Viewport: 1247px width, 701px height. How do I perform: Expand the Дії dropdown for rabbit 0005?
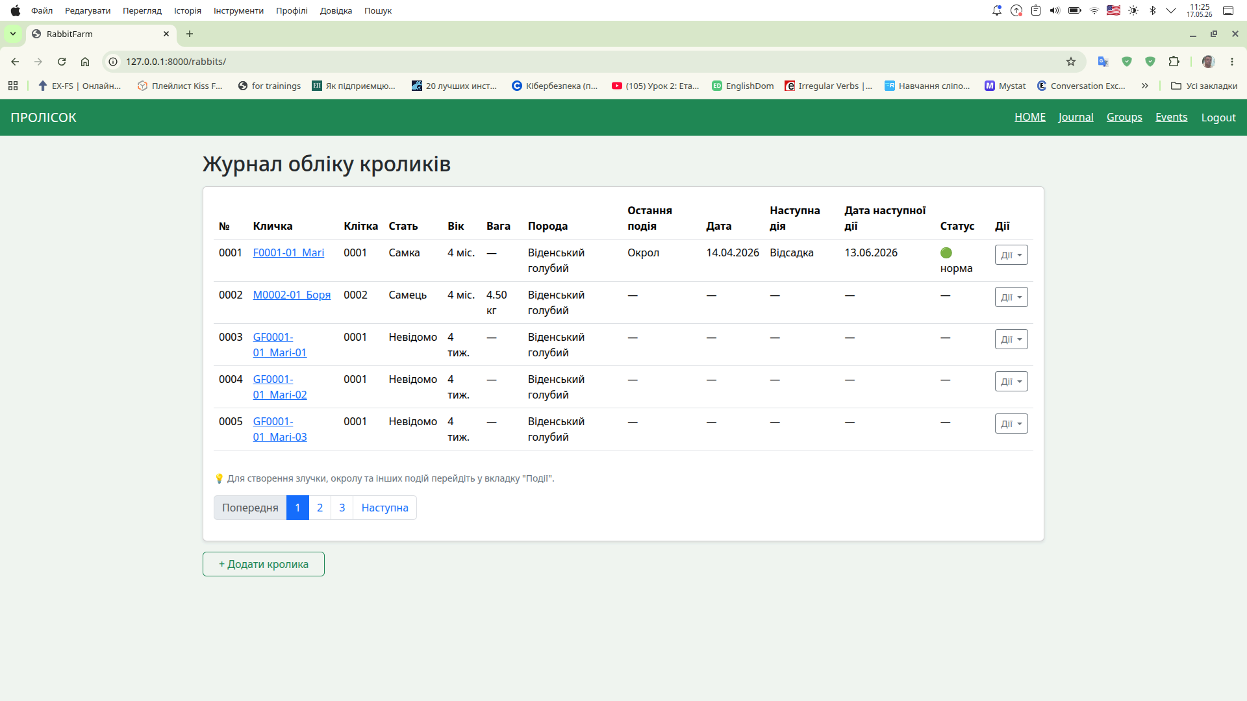1011,424
